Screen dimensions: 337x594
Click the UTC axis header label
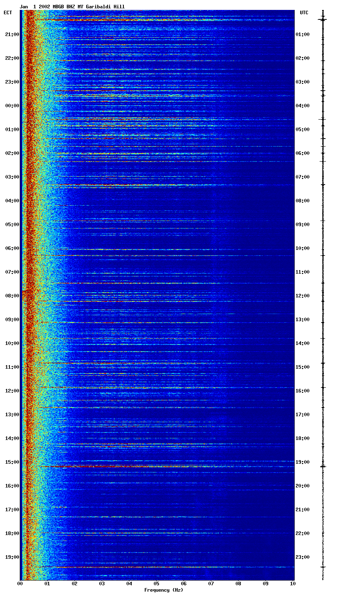tap(304, 13)
